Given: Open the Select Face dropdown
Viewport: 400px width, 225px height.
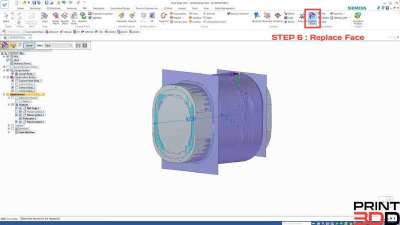Looking at the screenshot, I should pos(58,45).
